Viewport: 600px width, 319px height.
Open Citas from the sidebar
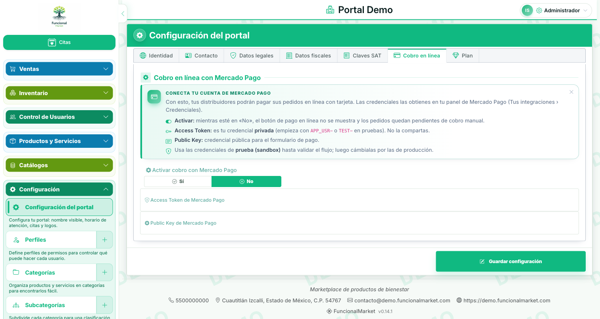point(60,42)
